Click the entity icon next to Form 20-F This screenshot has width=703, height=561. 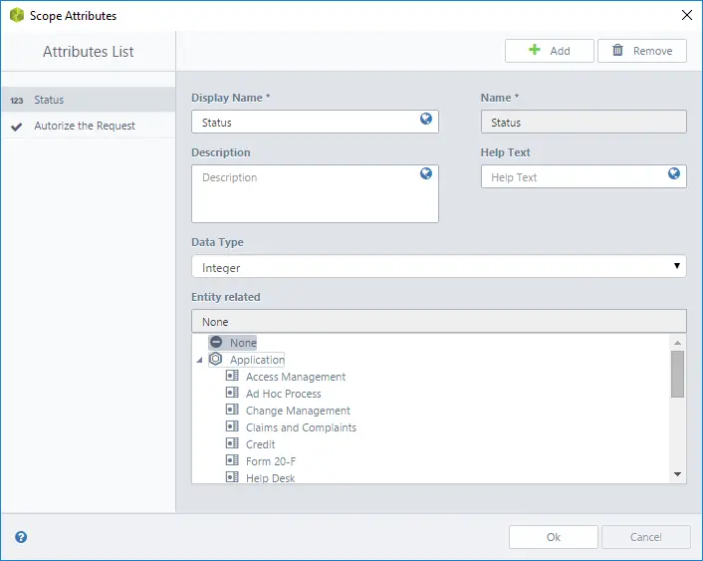[x=232, y=460]
